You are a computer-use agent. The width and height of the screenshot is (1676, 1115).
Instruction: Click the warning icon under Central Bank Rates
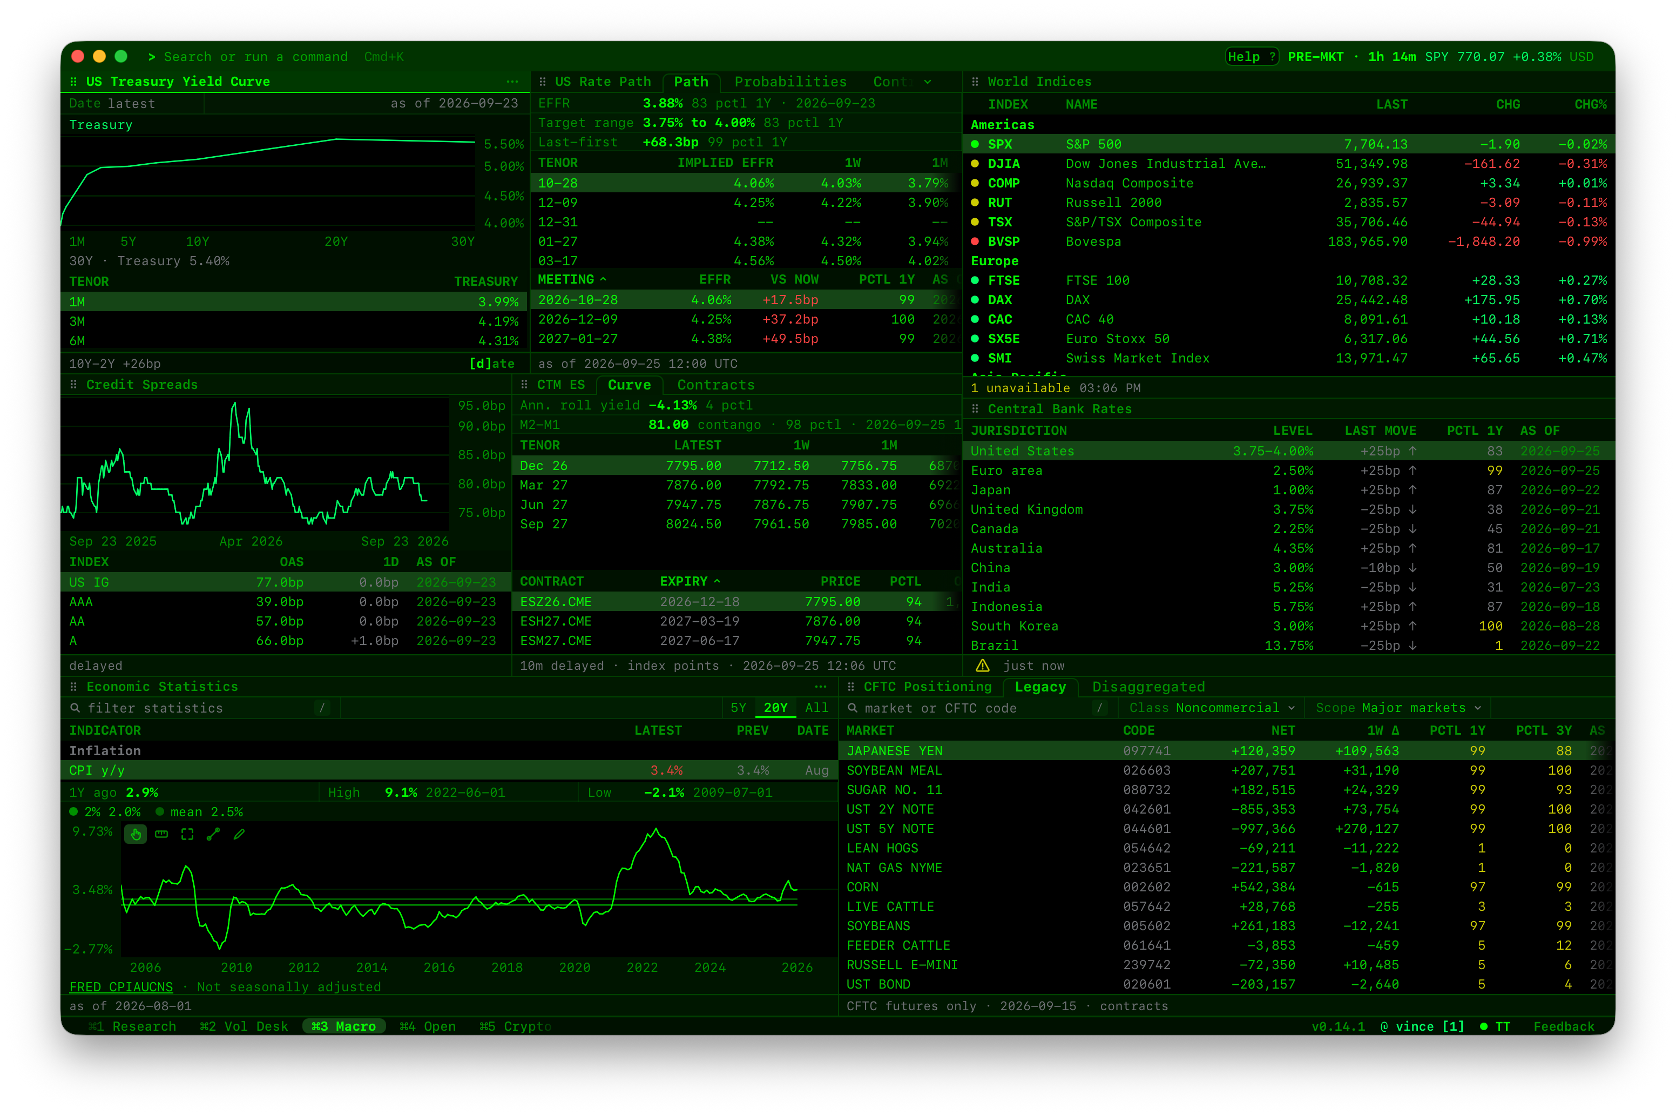(982, 666)
